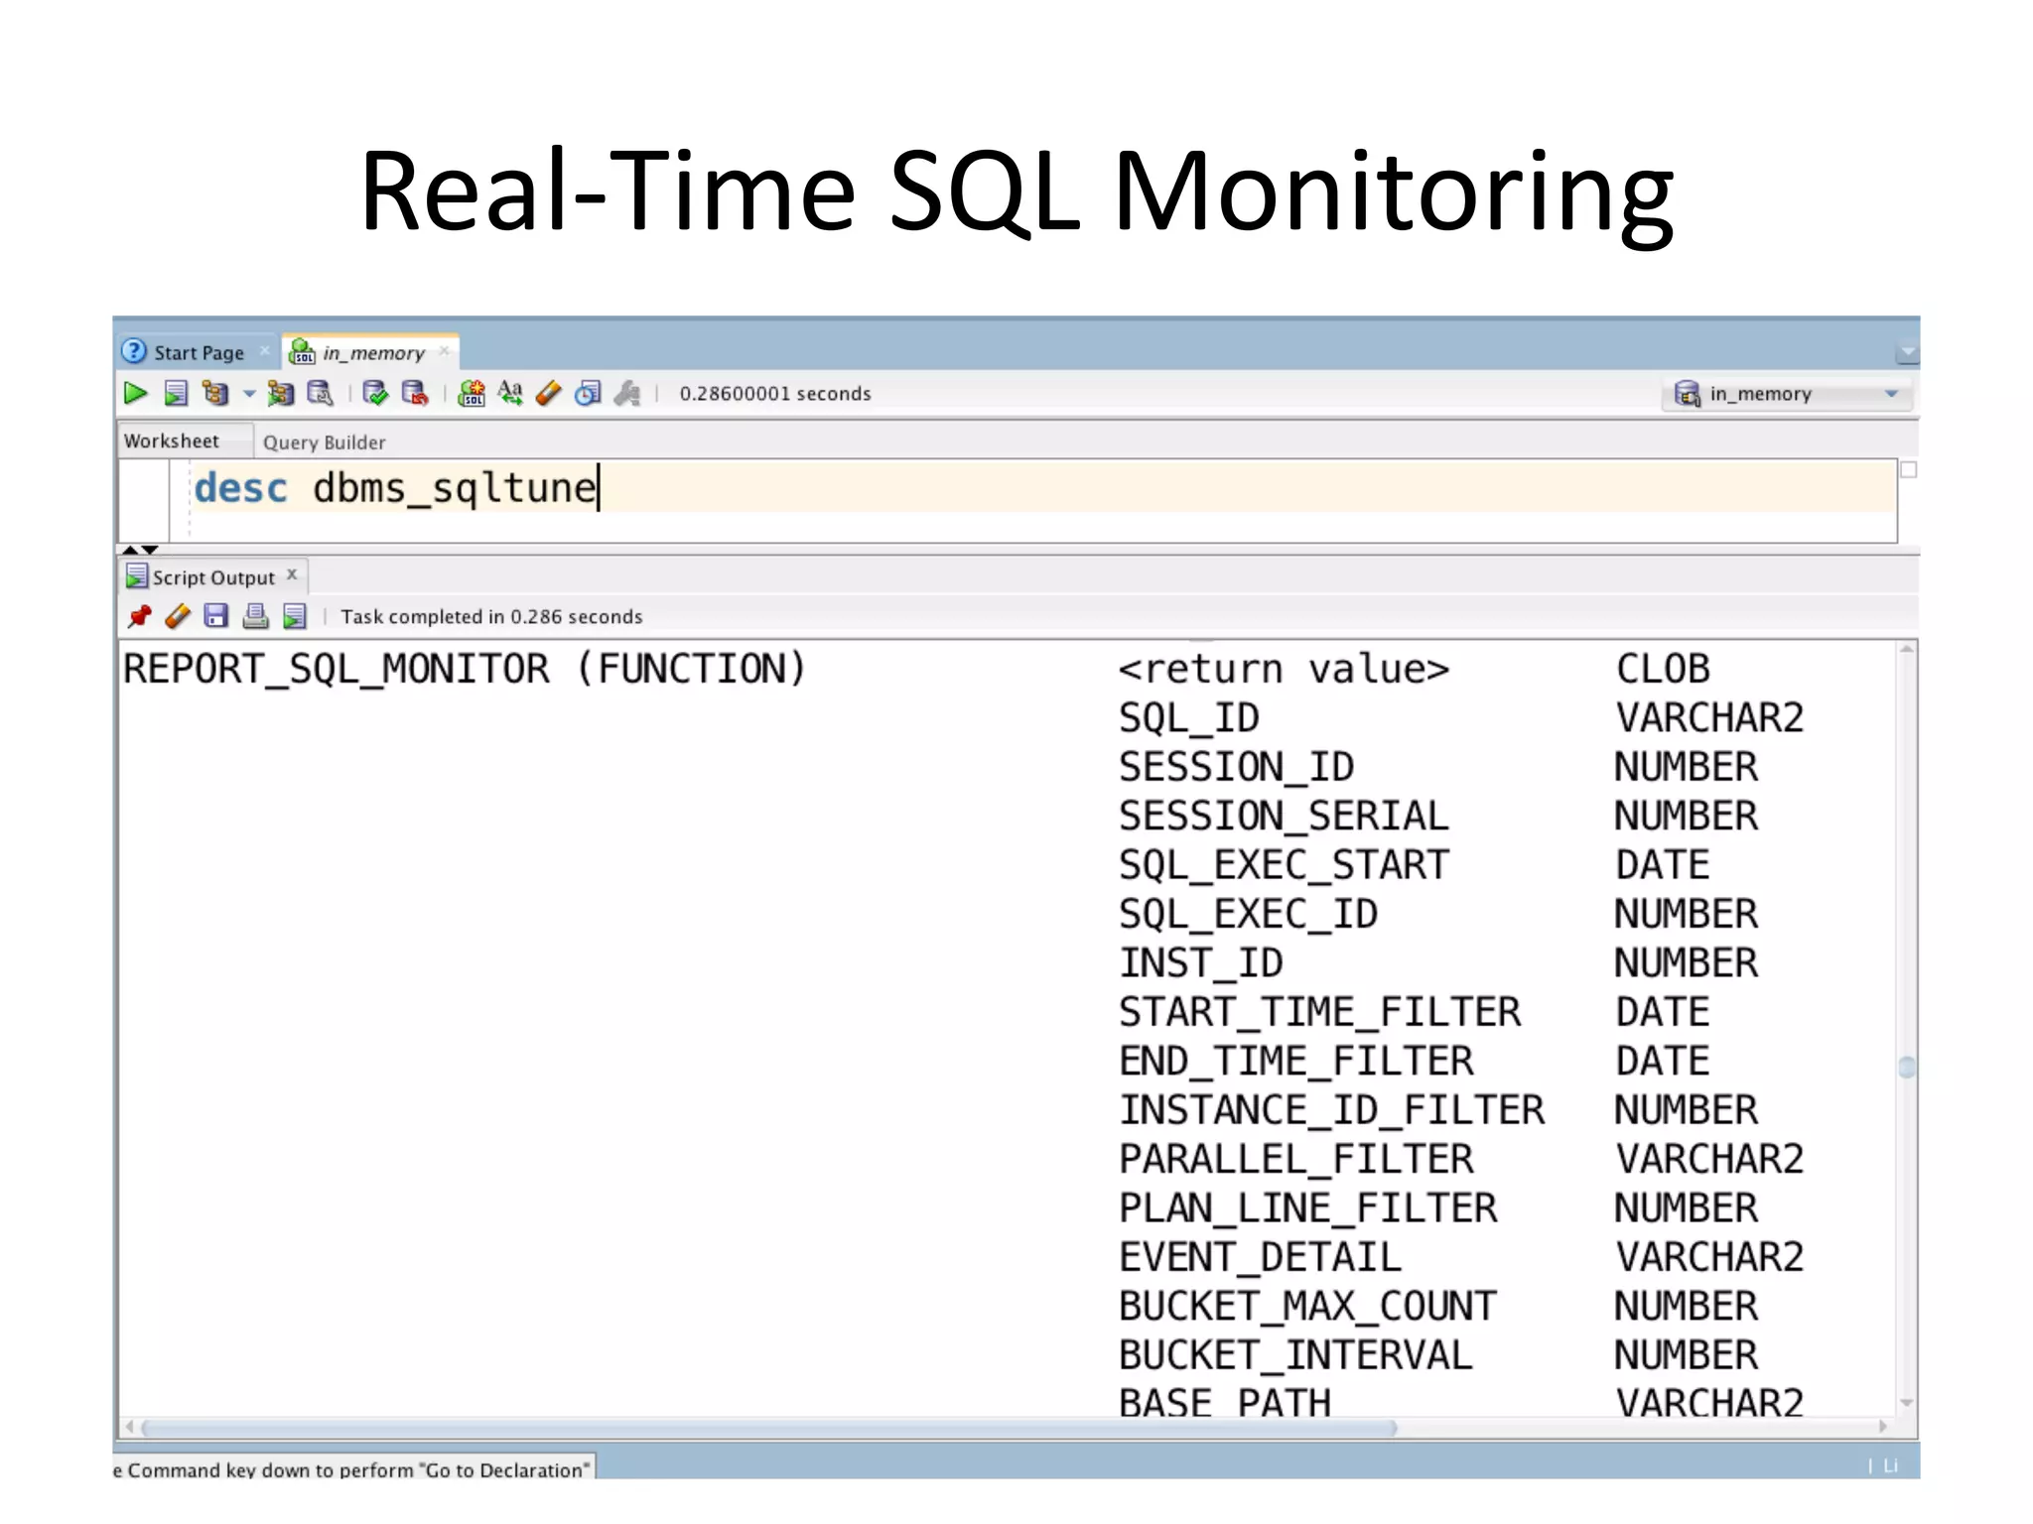Click the CLOB return type
Screen dimensions: 2033x1524
pos(1663,670)
